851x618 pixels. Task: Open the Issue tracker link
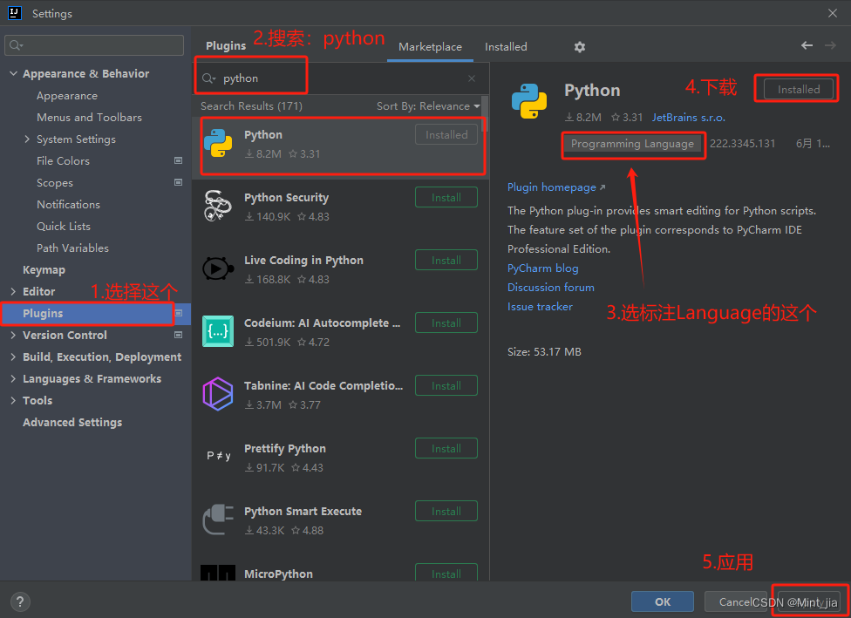[540, 307]
